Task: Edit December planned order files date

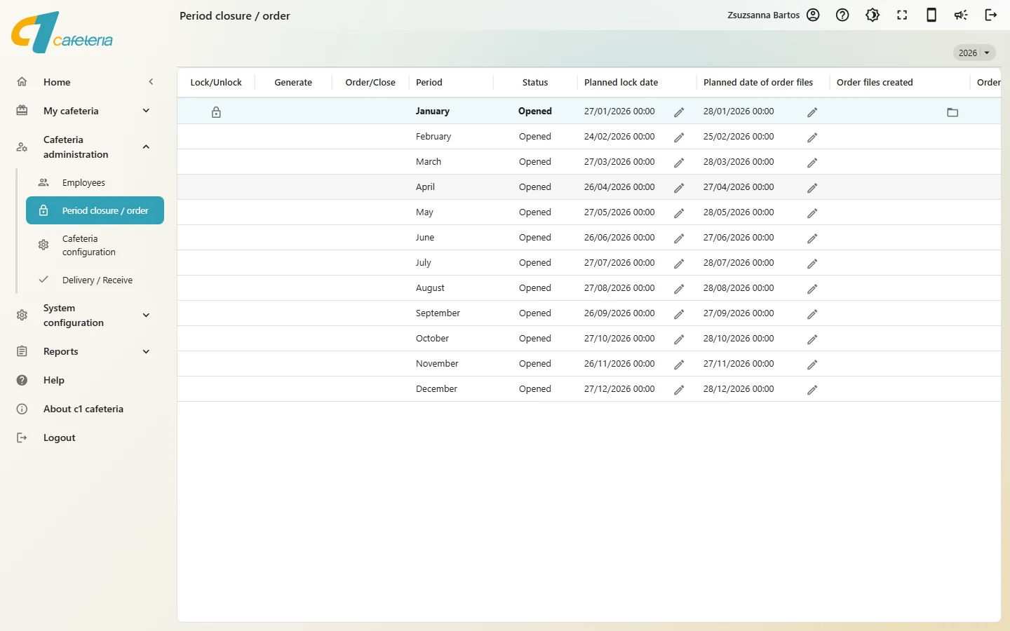Action: (x=812, y=390)
